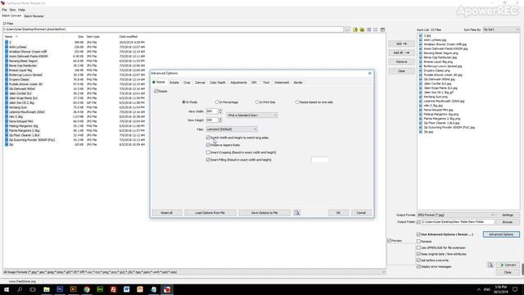Click OK in Advanced Options

pos(338,213)
